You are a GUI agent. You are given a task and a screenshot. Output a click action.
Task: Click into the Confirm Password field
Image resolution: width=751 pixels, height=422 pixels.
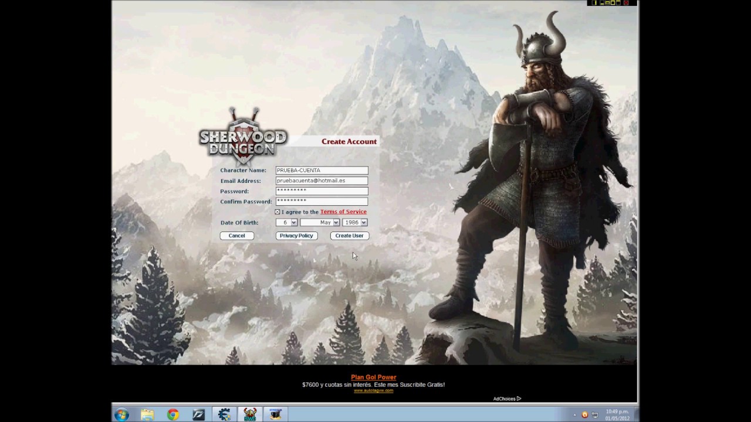click(322, 201)
